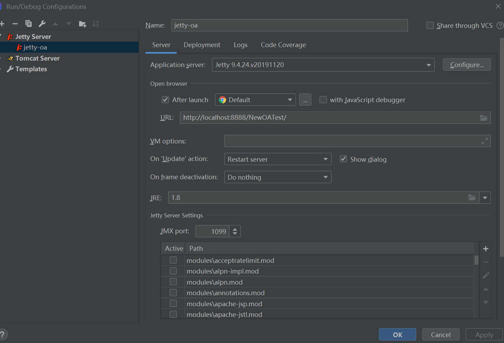Click JMX port number field
Image resolution: width=504 pixels, height=343 pixels.
[x=212, y=231]
